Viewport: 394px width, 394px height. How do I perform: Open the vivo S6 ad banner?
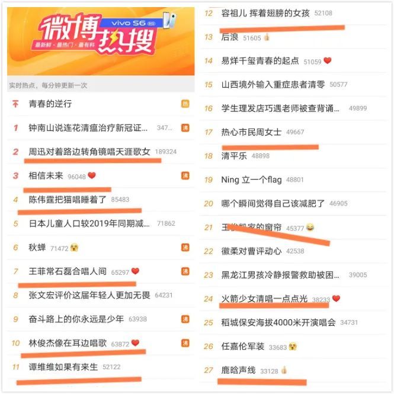(x=101, y=41)
